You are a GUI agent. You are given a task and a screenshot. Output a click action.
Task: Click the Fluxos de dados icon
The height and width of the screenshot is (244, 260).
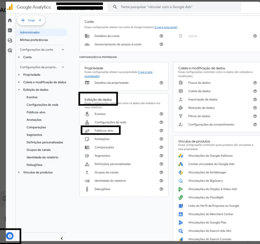[181, 83]
